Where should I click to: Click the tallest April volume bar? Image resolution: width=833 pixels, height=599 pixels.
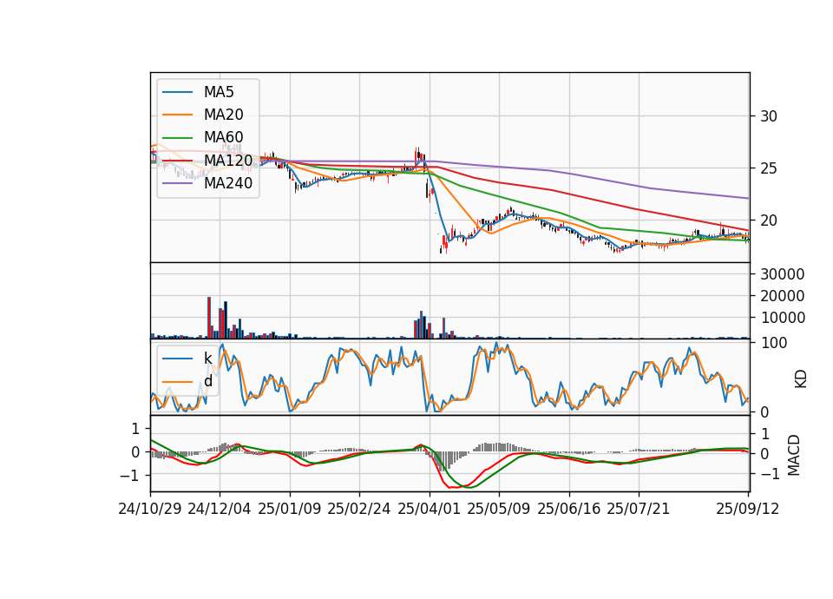point(422,325)
